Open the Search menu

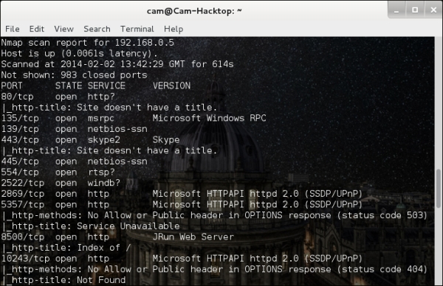(x=97, y=29)
